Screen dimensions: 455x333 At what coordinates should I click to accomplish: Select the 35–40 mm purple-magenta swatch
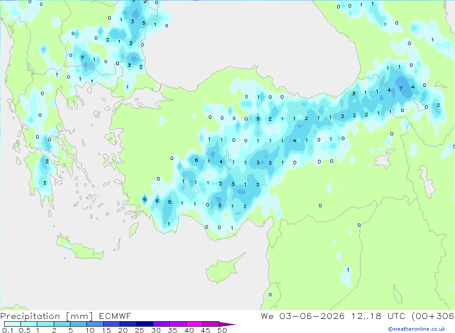(x=178, y=324)
